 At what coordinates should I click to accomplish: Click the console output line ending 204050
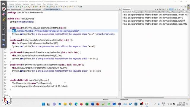[x=153, y=21]
